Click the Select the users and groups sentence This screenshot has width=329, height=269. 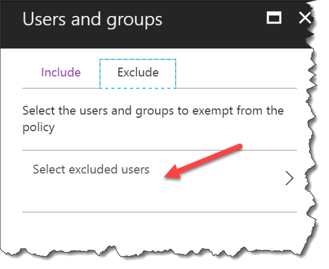(x=153, y=119)
